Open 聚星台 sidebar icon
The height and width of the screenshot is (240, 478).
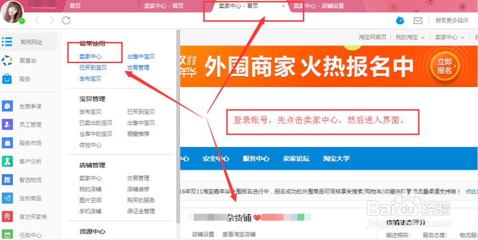pos(7,60)
